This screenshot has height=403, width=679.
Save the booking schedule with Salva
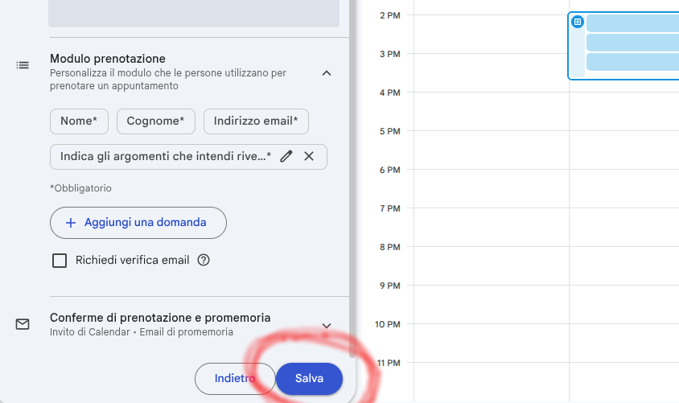(x=309, y=379)
